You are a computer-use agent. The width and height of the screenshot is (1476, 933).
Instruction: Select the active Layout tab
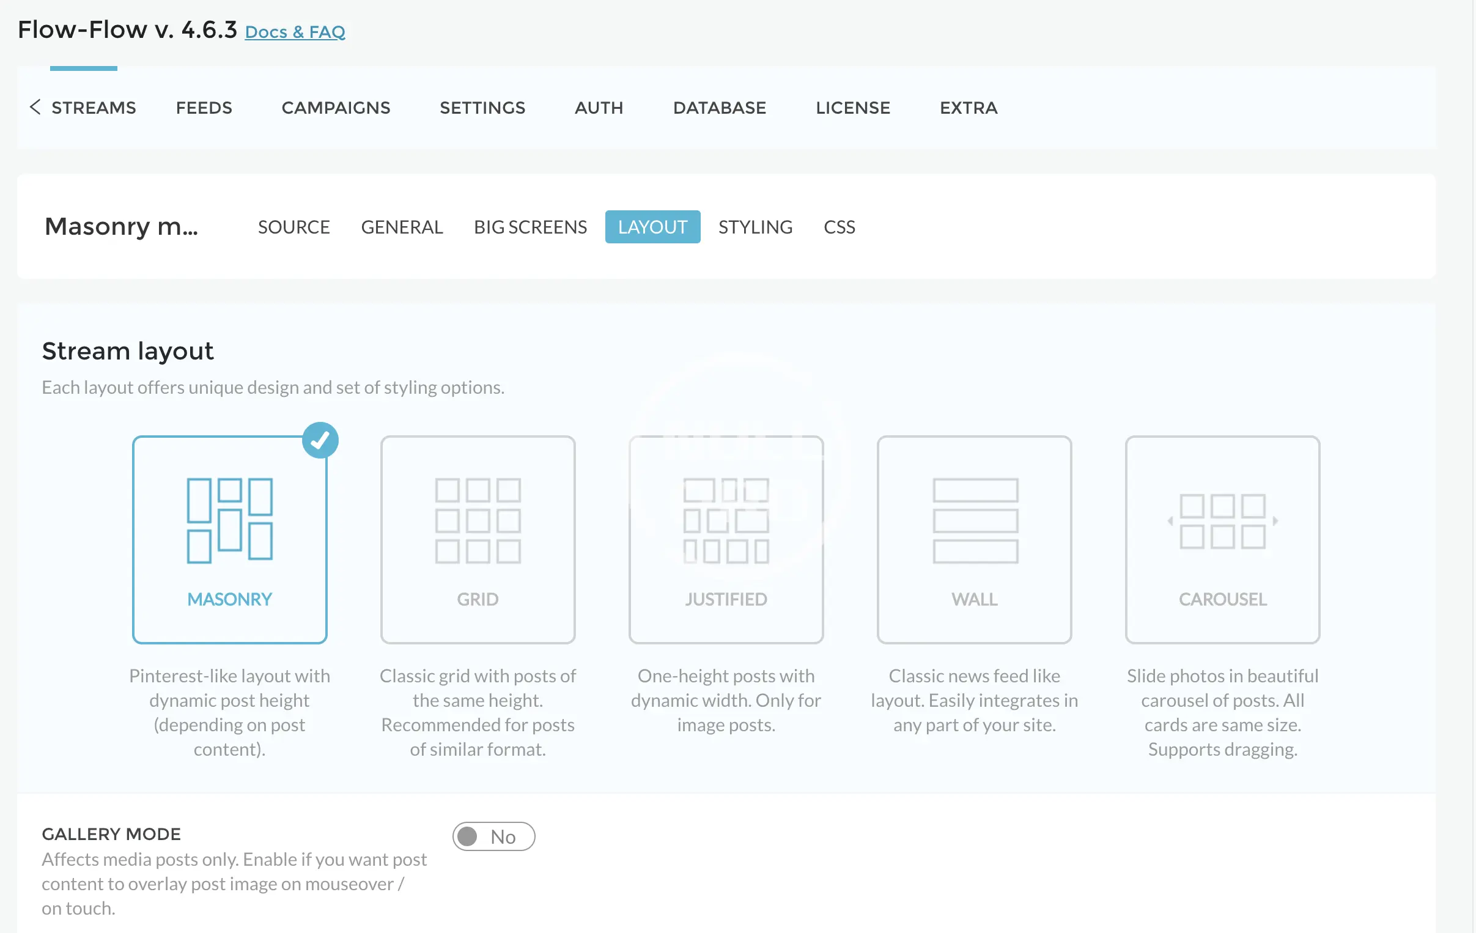[653, 227]
